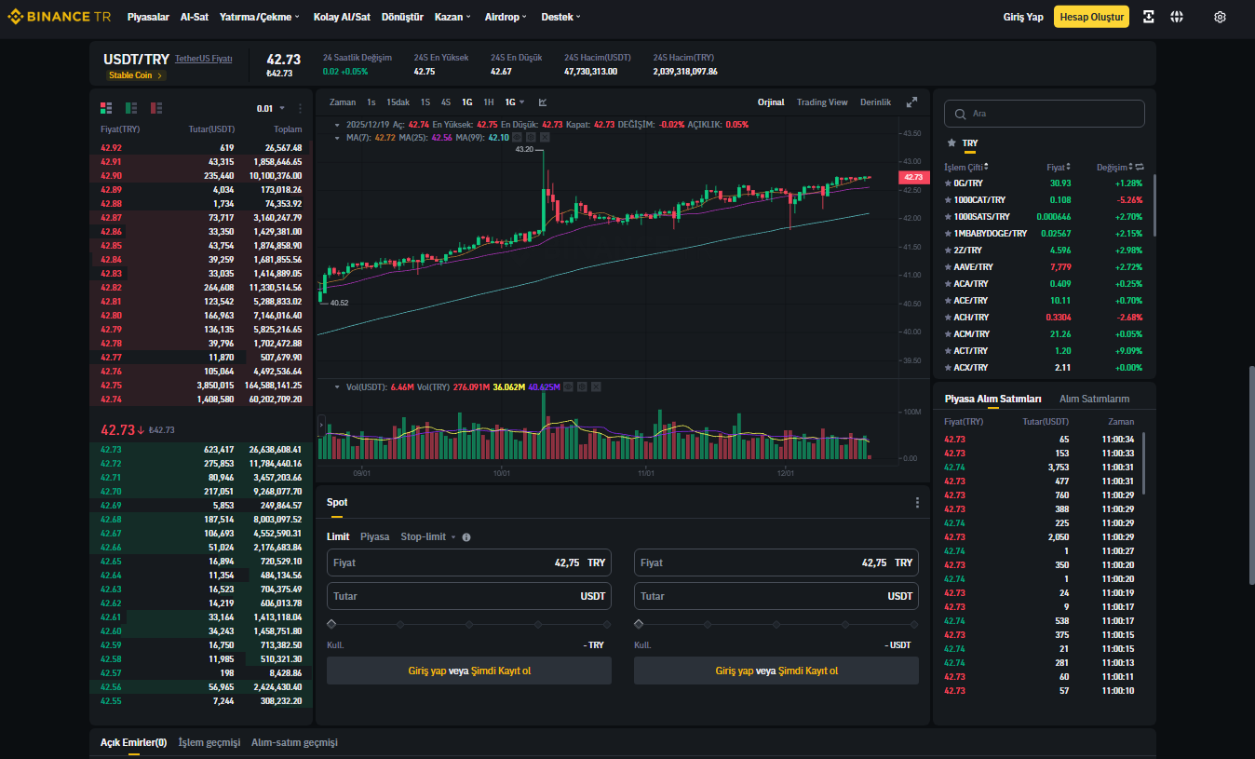This screenshot has width=1255, height=759.
Task: Open the favorites star tab in pair list
Action: pyautogui.click(x=951, y=143)
